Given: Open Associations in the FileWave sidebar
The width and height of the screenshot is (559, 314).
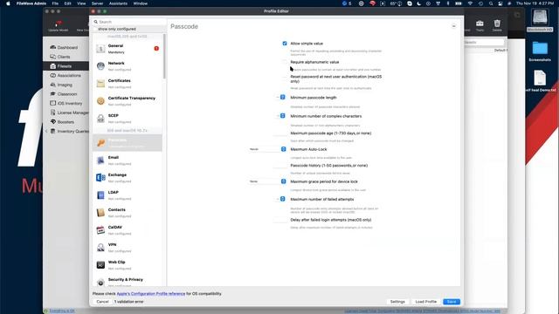Looking at the screenshot, I should tap(66, 76).
